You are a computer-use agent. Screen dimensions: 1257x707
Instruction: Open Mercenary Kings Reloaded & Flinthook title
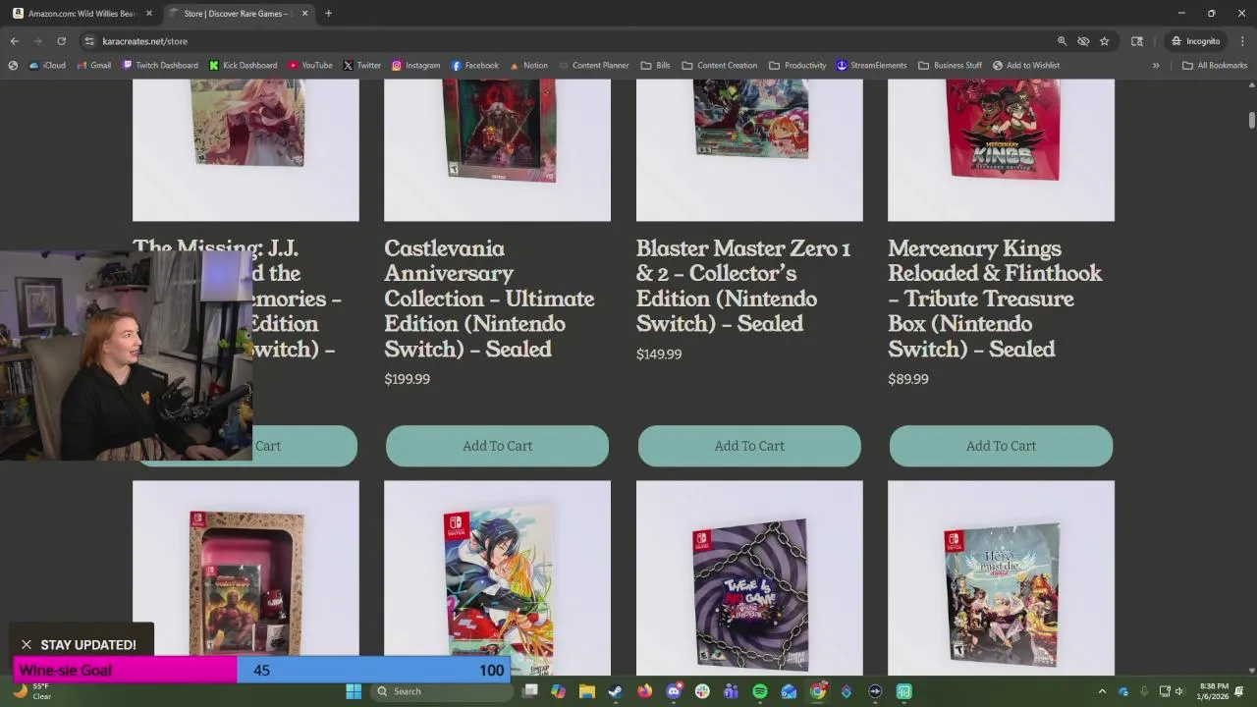point(995,299)
